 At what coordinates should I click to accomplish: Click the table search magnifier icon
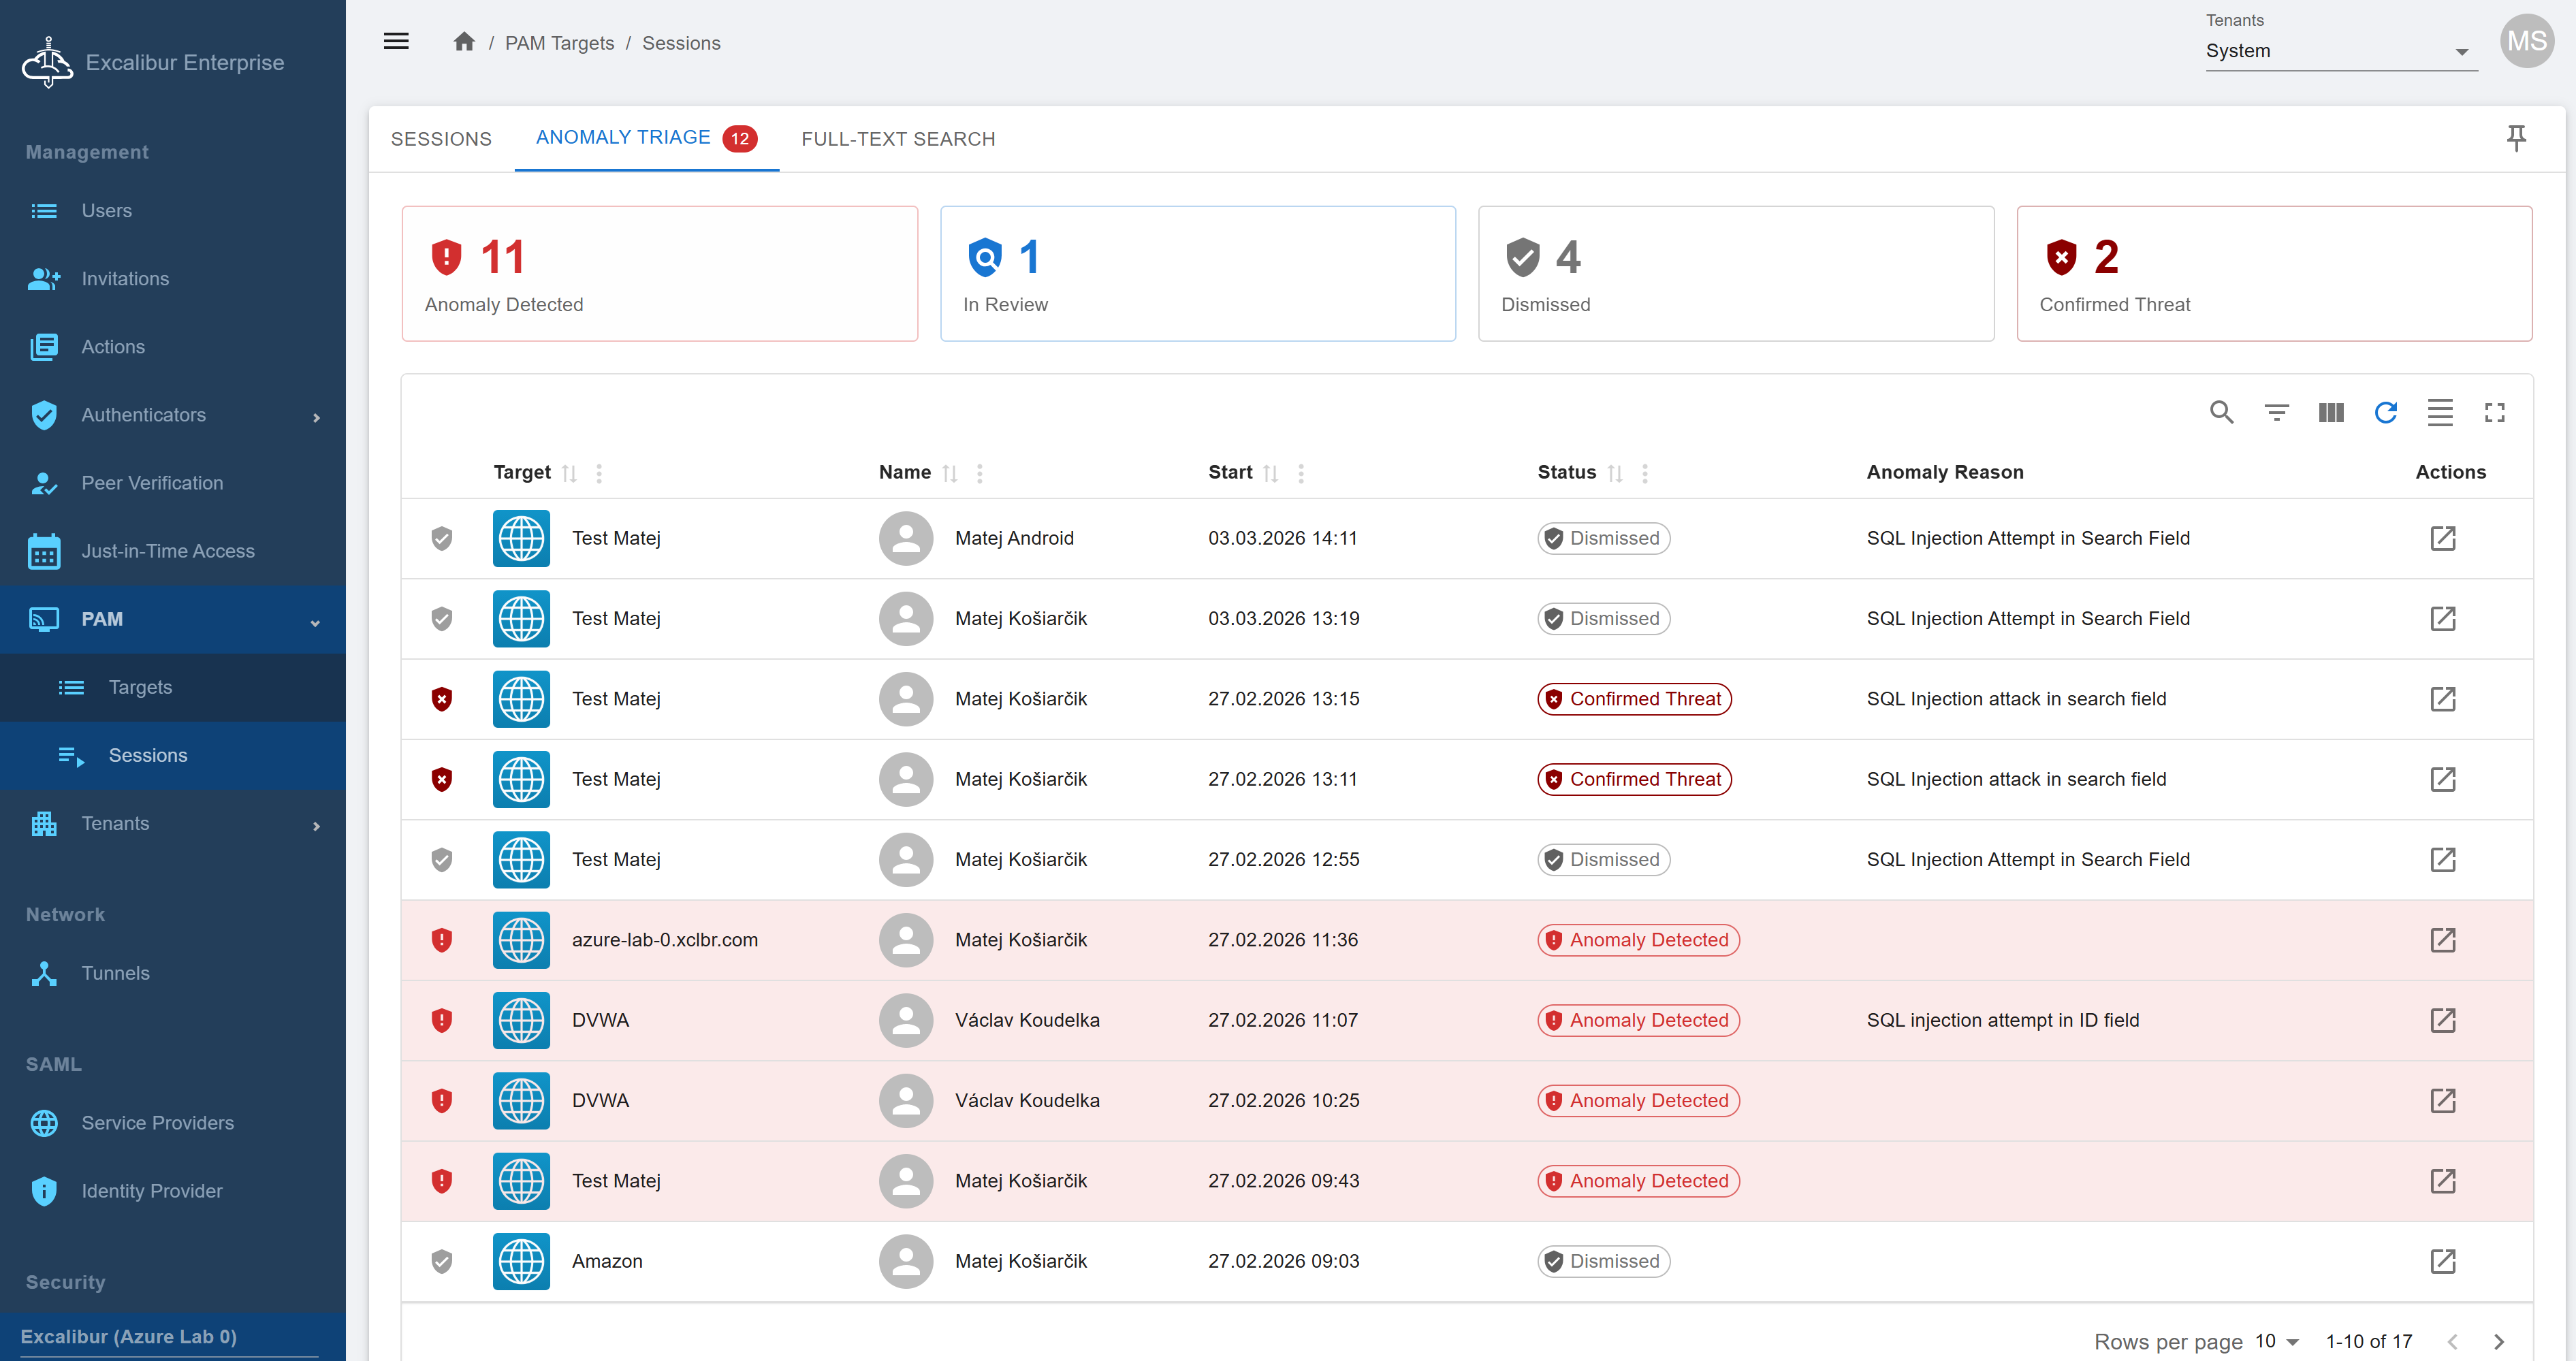point(2221,412)
